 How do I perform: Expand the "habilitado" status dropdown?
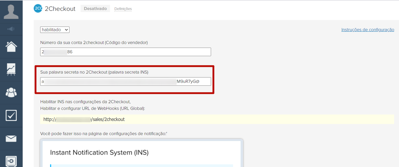tap(55, 30)
